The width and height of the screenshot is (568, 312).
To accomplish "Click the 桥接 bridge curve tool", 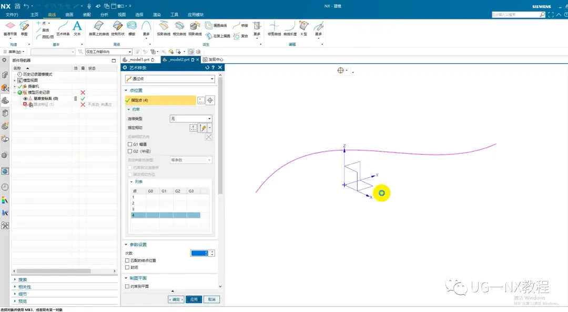I will point(241,25).
